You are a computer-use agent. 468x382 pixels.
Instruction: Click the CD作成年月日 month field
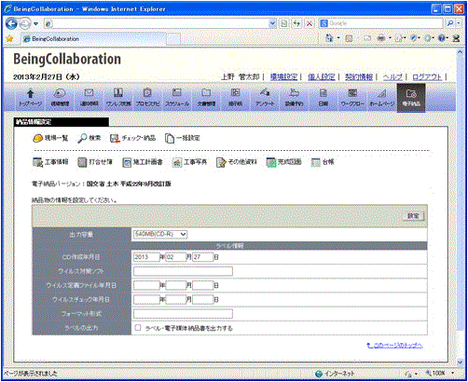176,257
